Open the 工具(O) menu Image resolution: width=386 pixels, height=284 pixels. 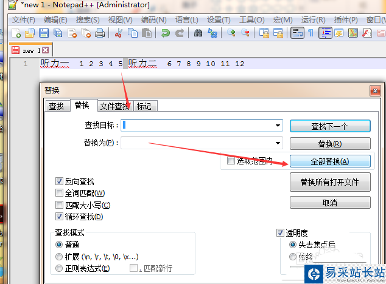click(x=252, y=20)
